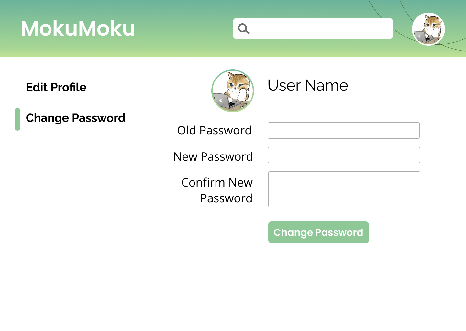Screen dimensions: 466x331
Task: Click the New Password label
Action: coord(213,156)
